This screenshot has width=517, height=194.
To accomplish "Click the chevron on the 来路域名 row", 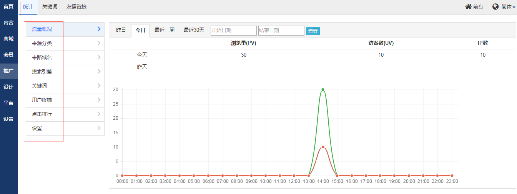I will [x=99, y=57].
